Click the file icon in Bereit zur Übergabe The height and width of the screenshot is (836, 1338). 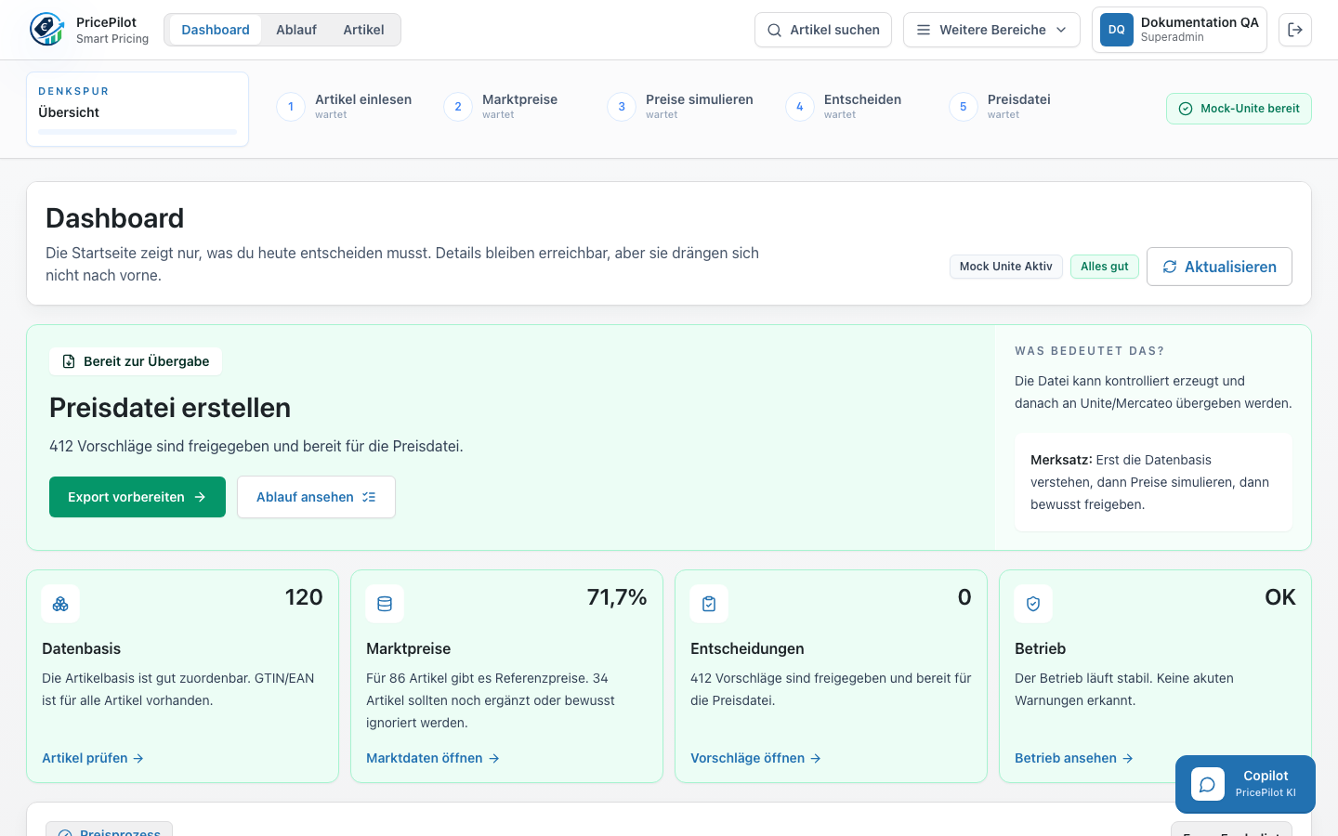(x=69, y=361)
